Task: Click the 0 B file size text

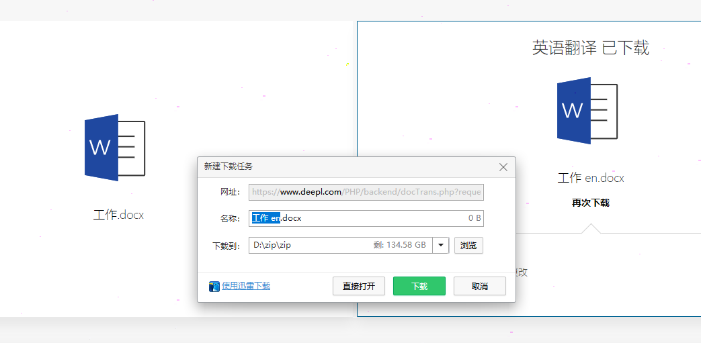Action: 475,218
